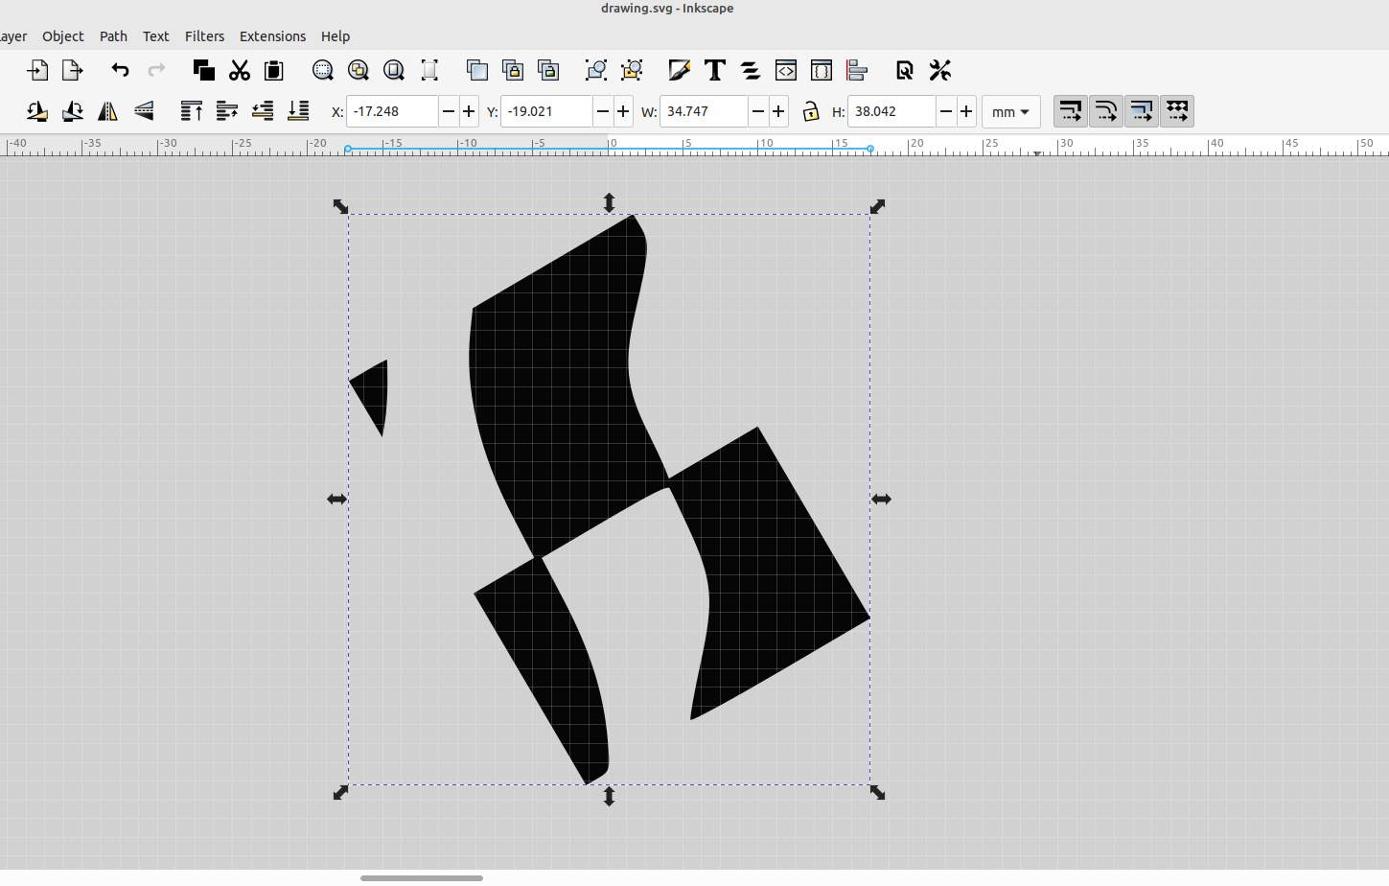Open Fill and Stroke dialog icon
Viewport: 1389px width, 886px height.
pos(680,70)
